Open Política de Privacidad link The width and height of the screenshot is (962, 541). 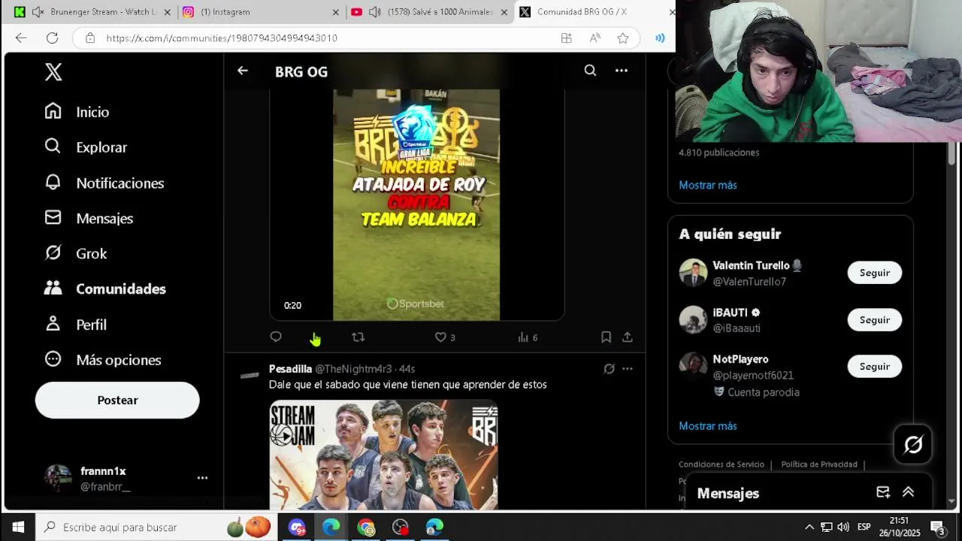819,464
